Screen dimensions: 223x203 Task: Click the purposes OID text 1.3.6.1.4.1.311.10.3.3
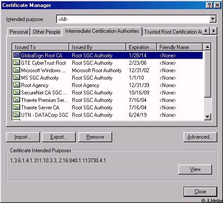[x=33, y=161]
